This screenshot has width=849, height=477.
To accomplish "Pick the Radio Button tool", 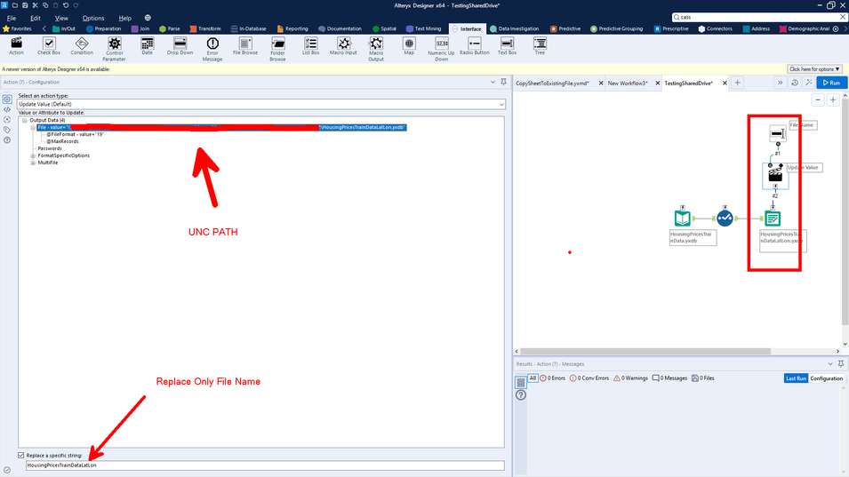I will tap(475, 46).
